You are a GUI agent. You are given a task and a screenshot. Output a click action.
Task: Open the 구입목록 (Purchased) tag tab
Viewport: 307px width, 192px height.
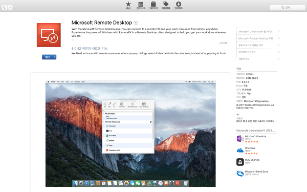(166, 6)
